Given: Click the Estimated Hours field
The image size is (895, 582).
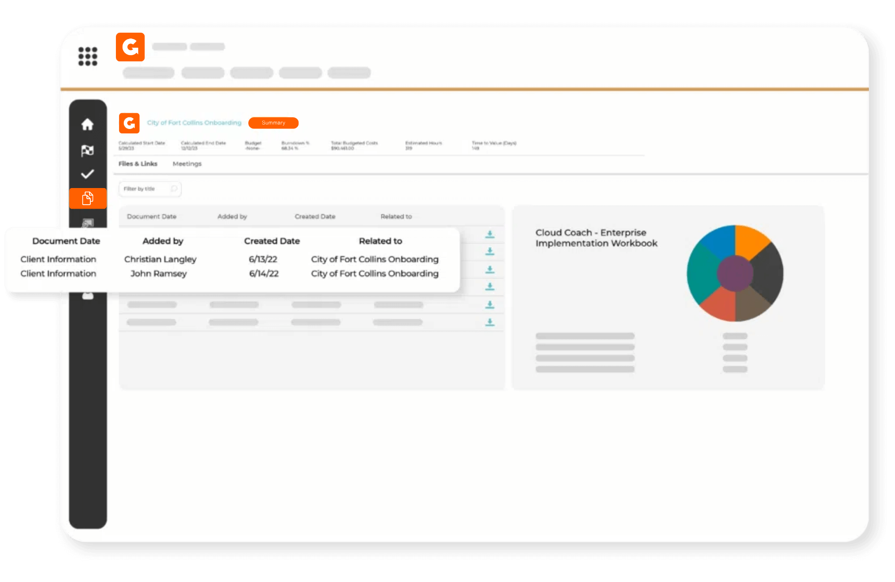Looking at the screenshot, I should click(x=423, y=145).
